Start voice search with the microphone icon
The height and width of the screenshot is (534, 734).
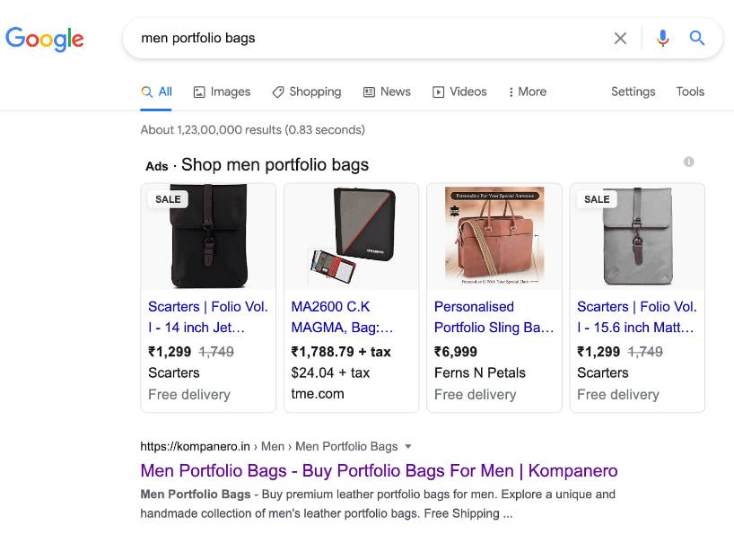tap(662, 38)
